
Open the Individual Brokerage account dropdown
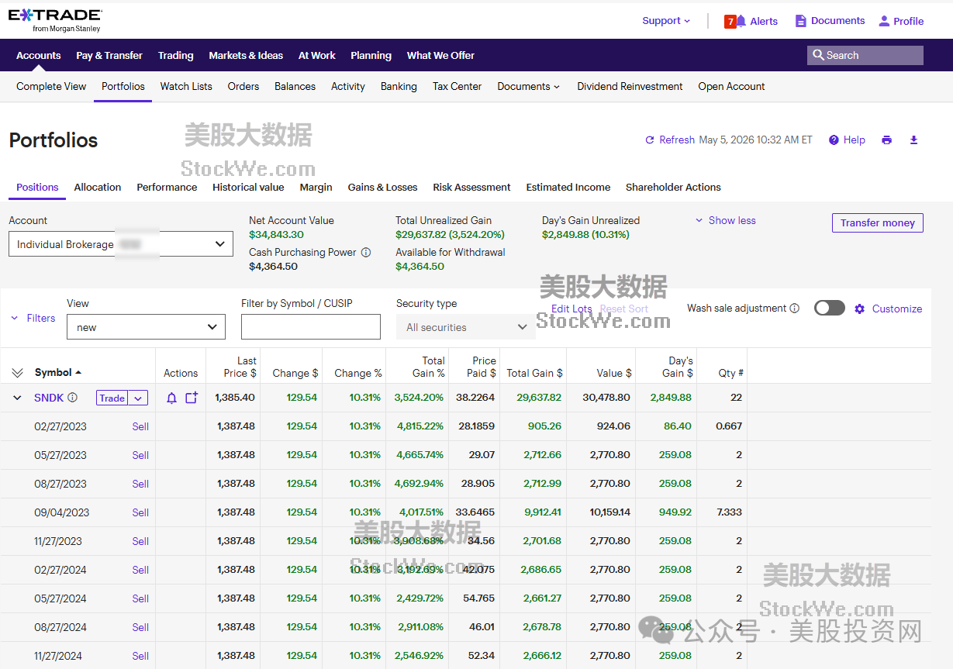click(121, 244)
